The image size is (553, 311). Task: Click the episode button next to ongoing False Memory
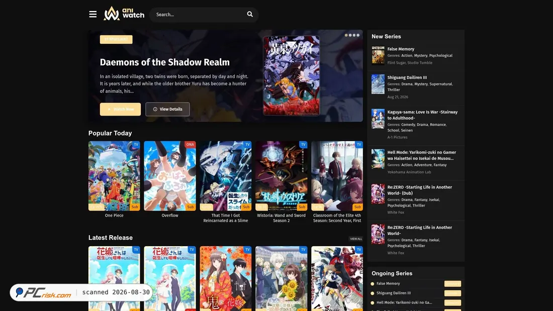[x=452, y=284]
